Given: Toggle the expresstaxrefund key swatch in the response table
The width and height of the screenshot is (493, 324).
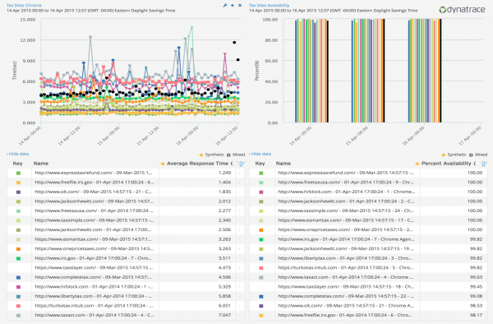Looking at the screenshot, I should coord(18,173).
